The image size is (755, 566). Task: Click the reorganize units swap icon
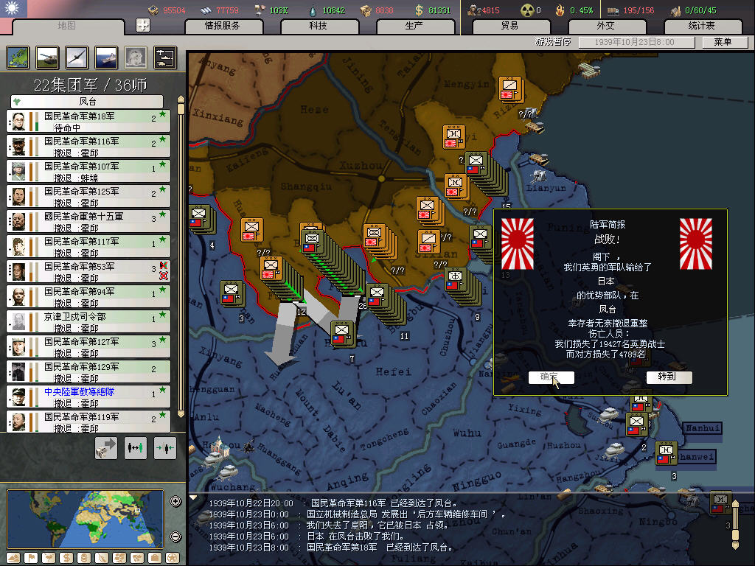(136, 447)
